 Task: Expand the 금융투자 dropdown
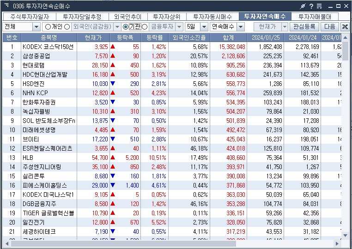(179, 27)
